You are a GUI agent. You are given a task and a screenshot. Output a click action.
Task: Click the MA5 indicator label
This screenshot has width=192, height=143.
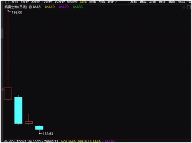[38, 7]
